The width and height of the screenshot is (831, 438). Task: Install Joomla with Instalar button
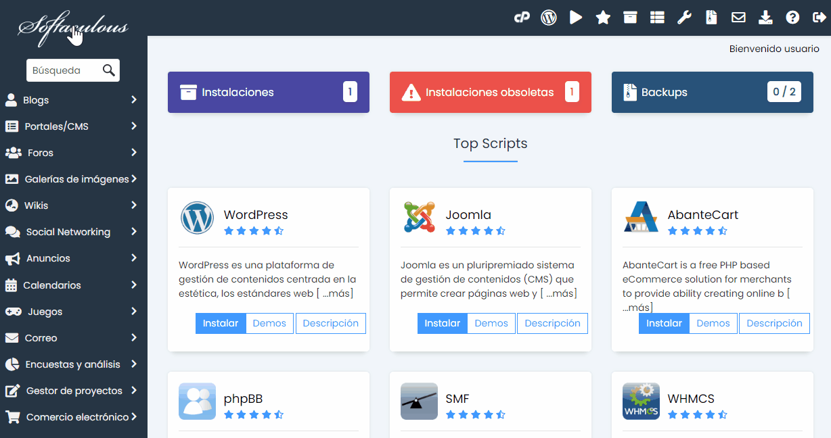[x=443, y=323]
